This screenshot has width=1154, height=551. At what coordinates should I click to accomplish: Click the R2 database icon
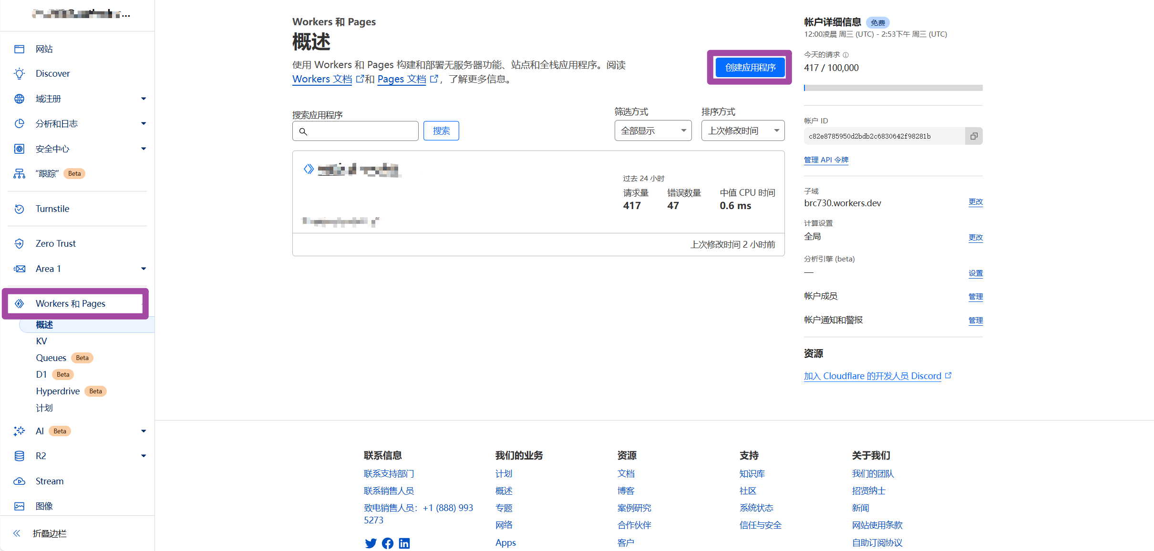point(19,456)
